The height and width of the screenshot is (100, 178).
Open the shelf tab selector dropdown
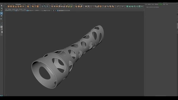(x=6, y=5)
